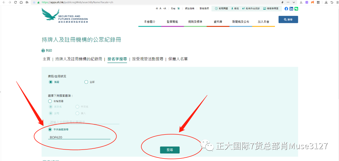
Task: Open the browser downloads icon
Action: click(326, 2)
